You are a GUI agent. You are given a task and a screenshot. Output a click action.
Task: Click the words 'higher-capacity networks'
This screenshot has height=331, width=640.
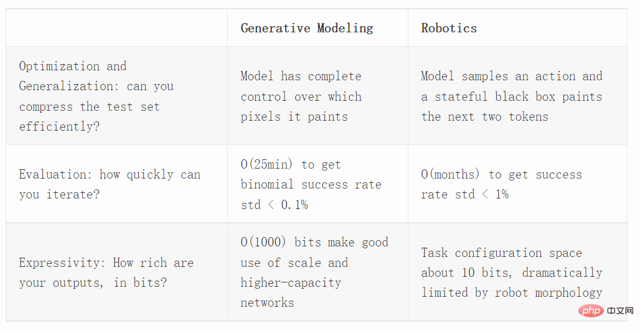click(x=291, y=292)
